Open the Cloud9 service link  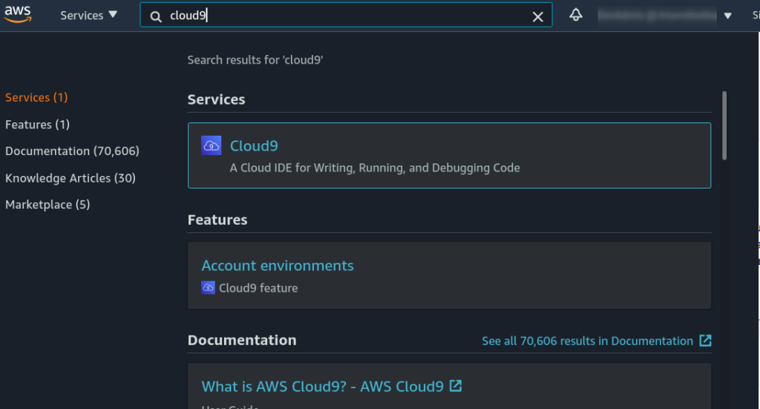(x=254, y=146)
